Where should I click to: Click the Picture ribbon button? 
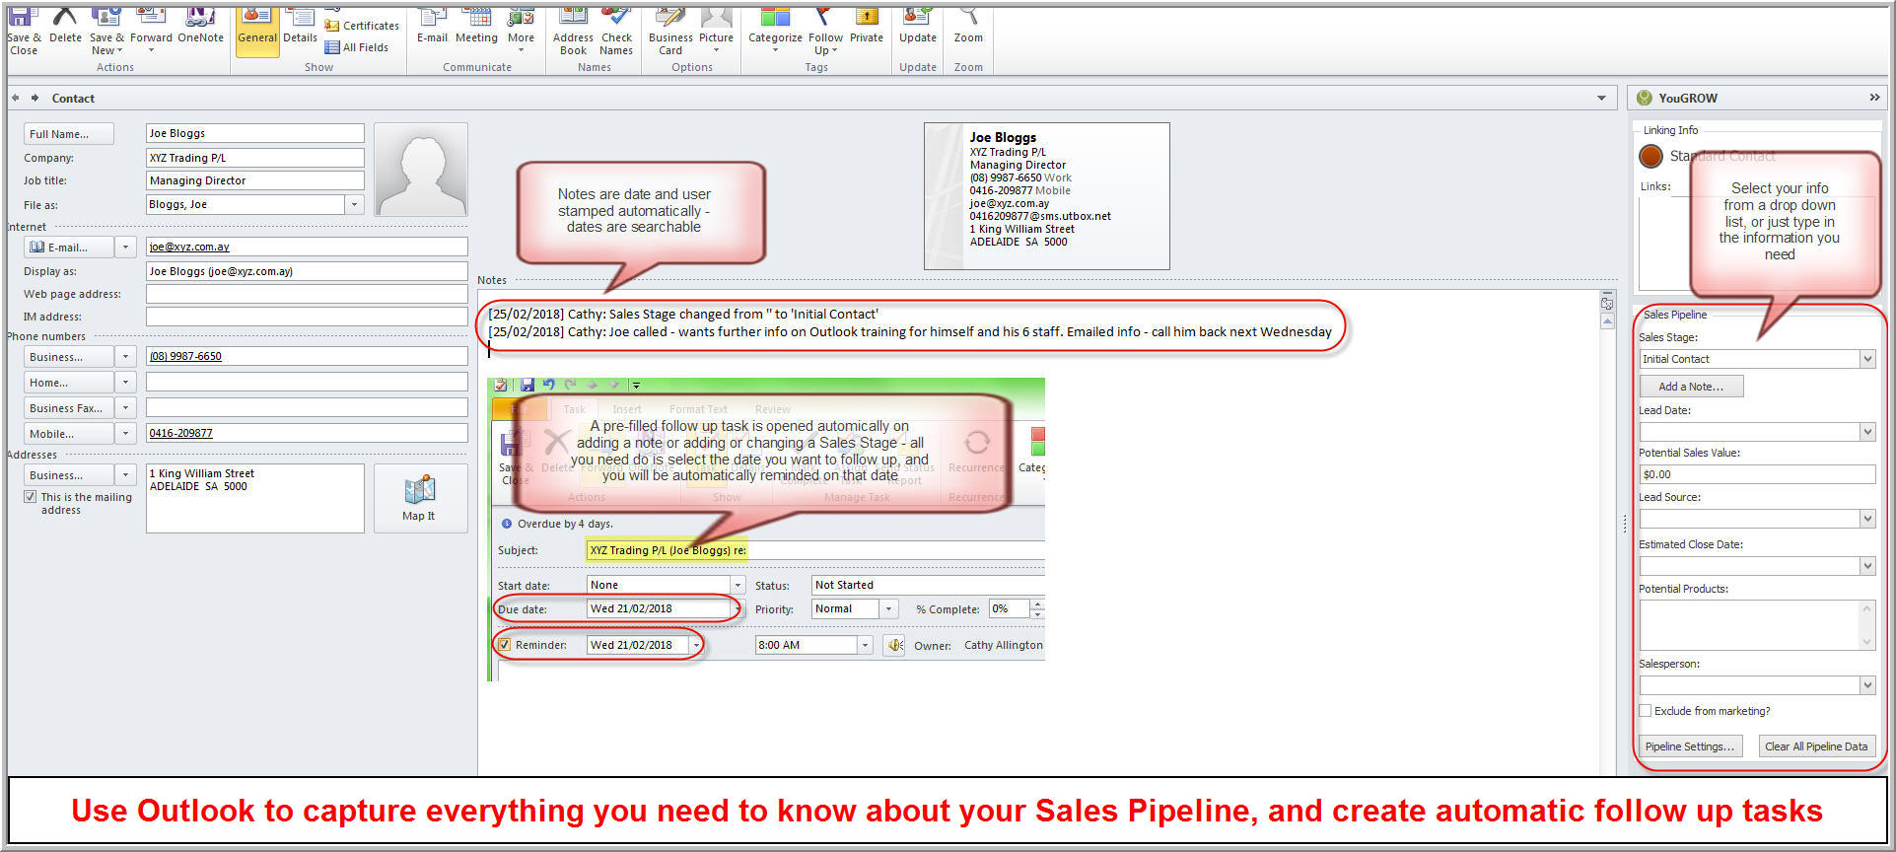pyautogui.click(x=716, y=30)
